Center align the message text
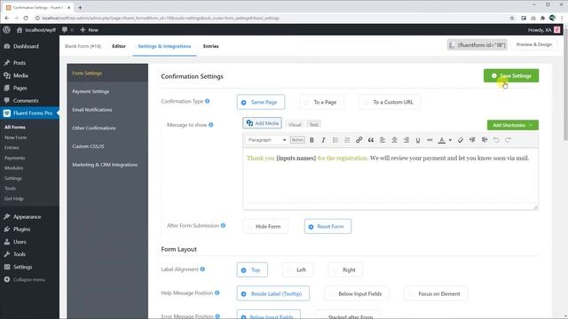The image size is (568, 319). pyautogui.click(x=394, y=140)
